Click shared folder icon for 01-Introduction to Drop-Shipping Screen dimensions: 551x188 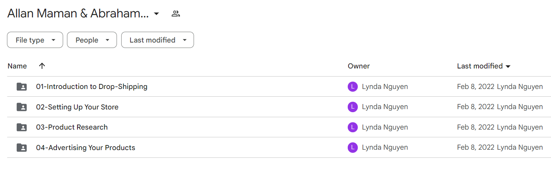click(22, 87)
